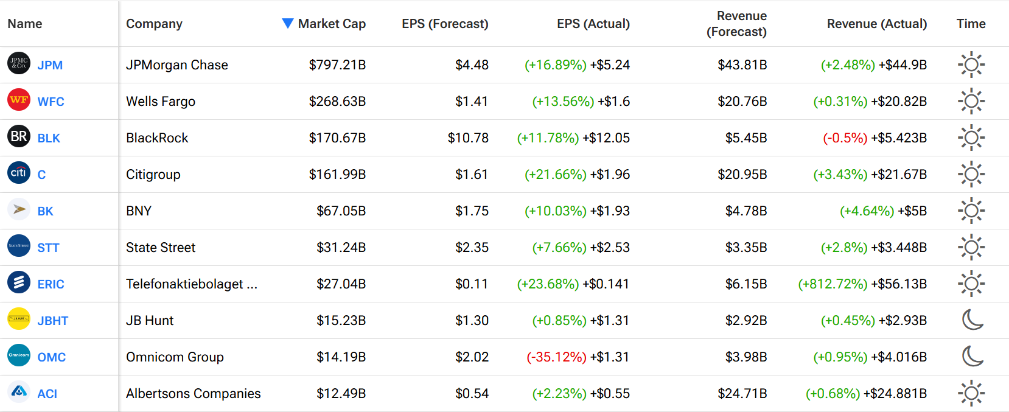Image resolution: width=1009 pixels, height=412 pixels.
Task: Sort table by Revenue (Actual) column header
Action: (x=877, y=24)
